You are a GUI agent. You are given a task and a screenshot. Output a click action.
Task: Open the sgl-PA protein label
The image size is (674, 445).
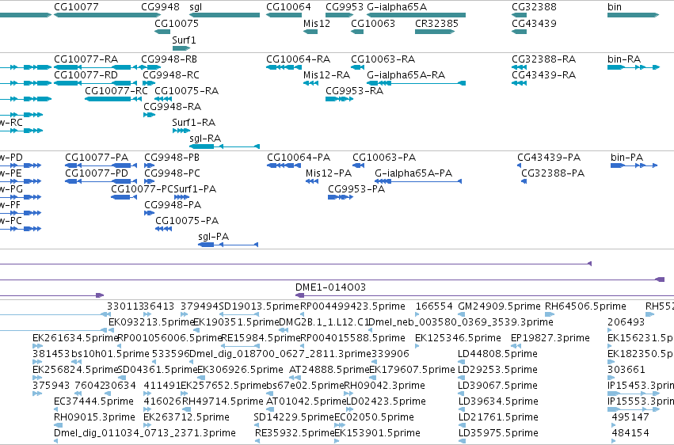[x=214, y=237]
